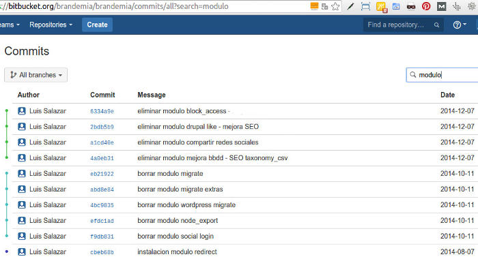478x259 pixels.
Task: Open commit hash 2bdb5b9
Action: coord(102,127)
